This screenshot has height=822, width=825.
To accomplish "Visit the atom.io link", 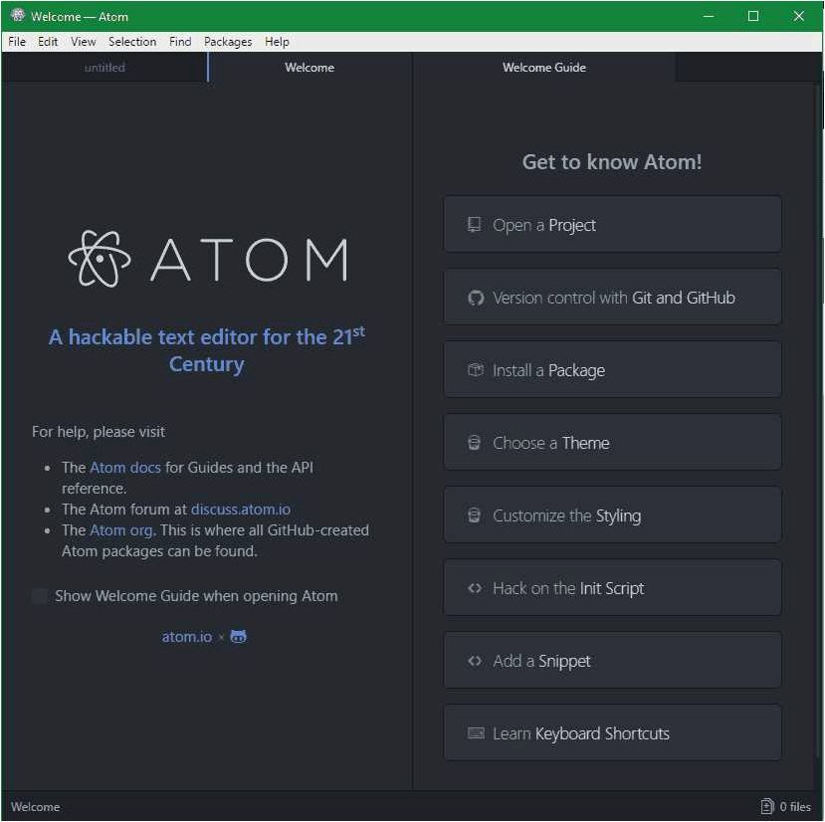I will (187, 637).
